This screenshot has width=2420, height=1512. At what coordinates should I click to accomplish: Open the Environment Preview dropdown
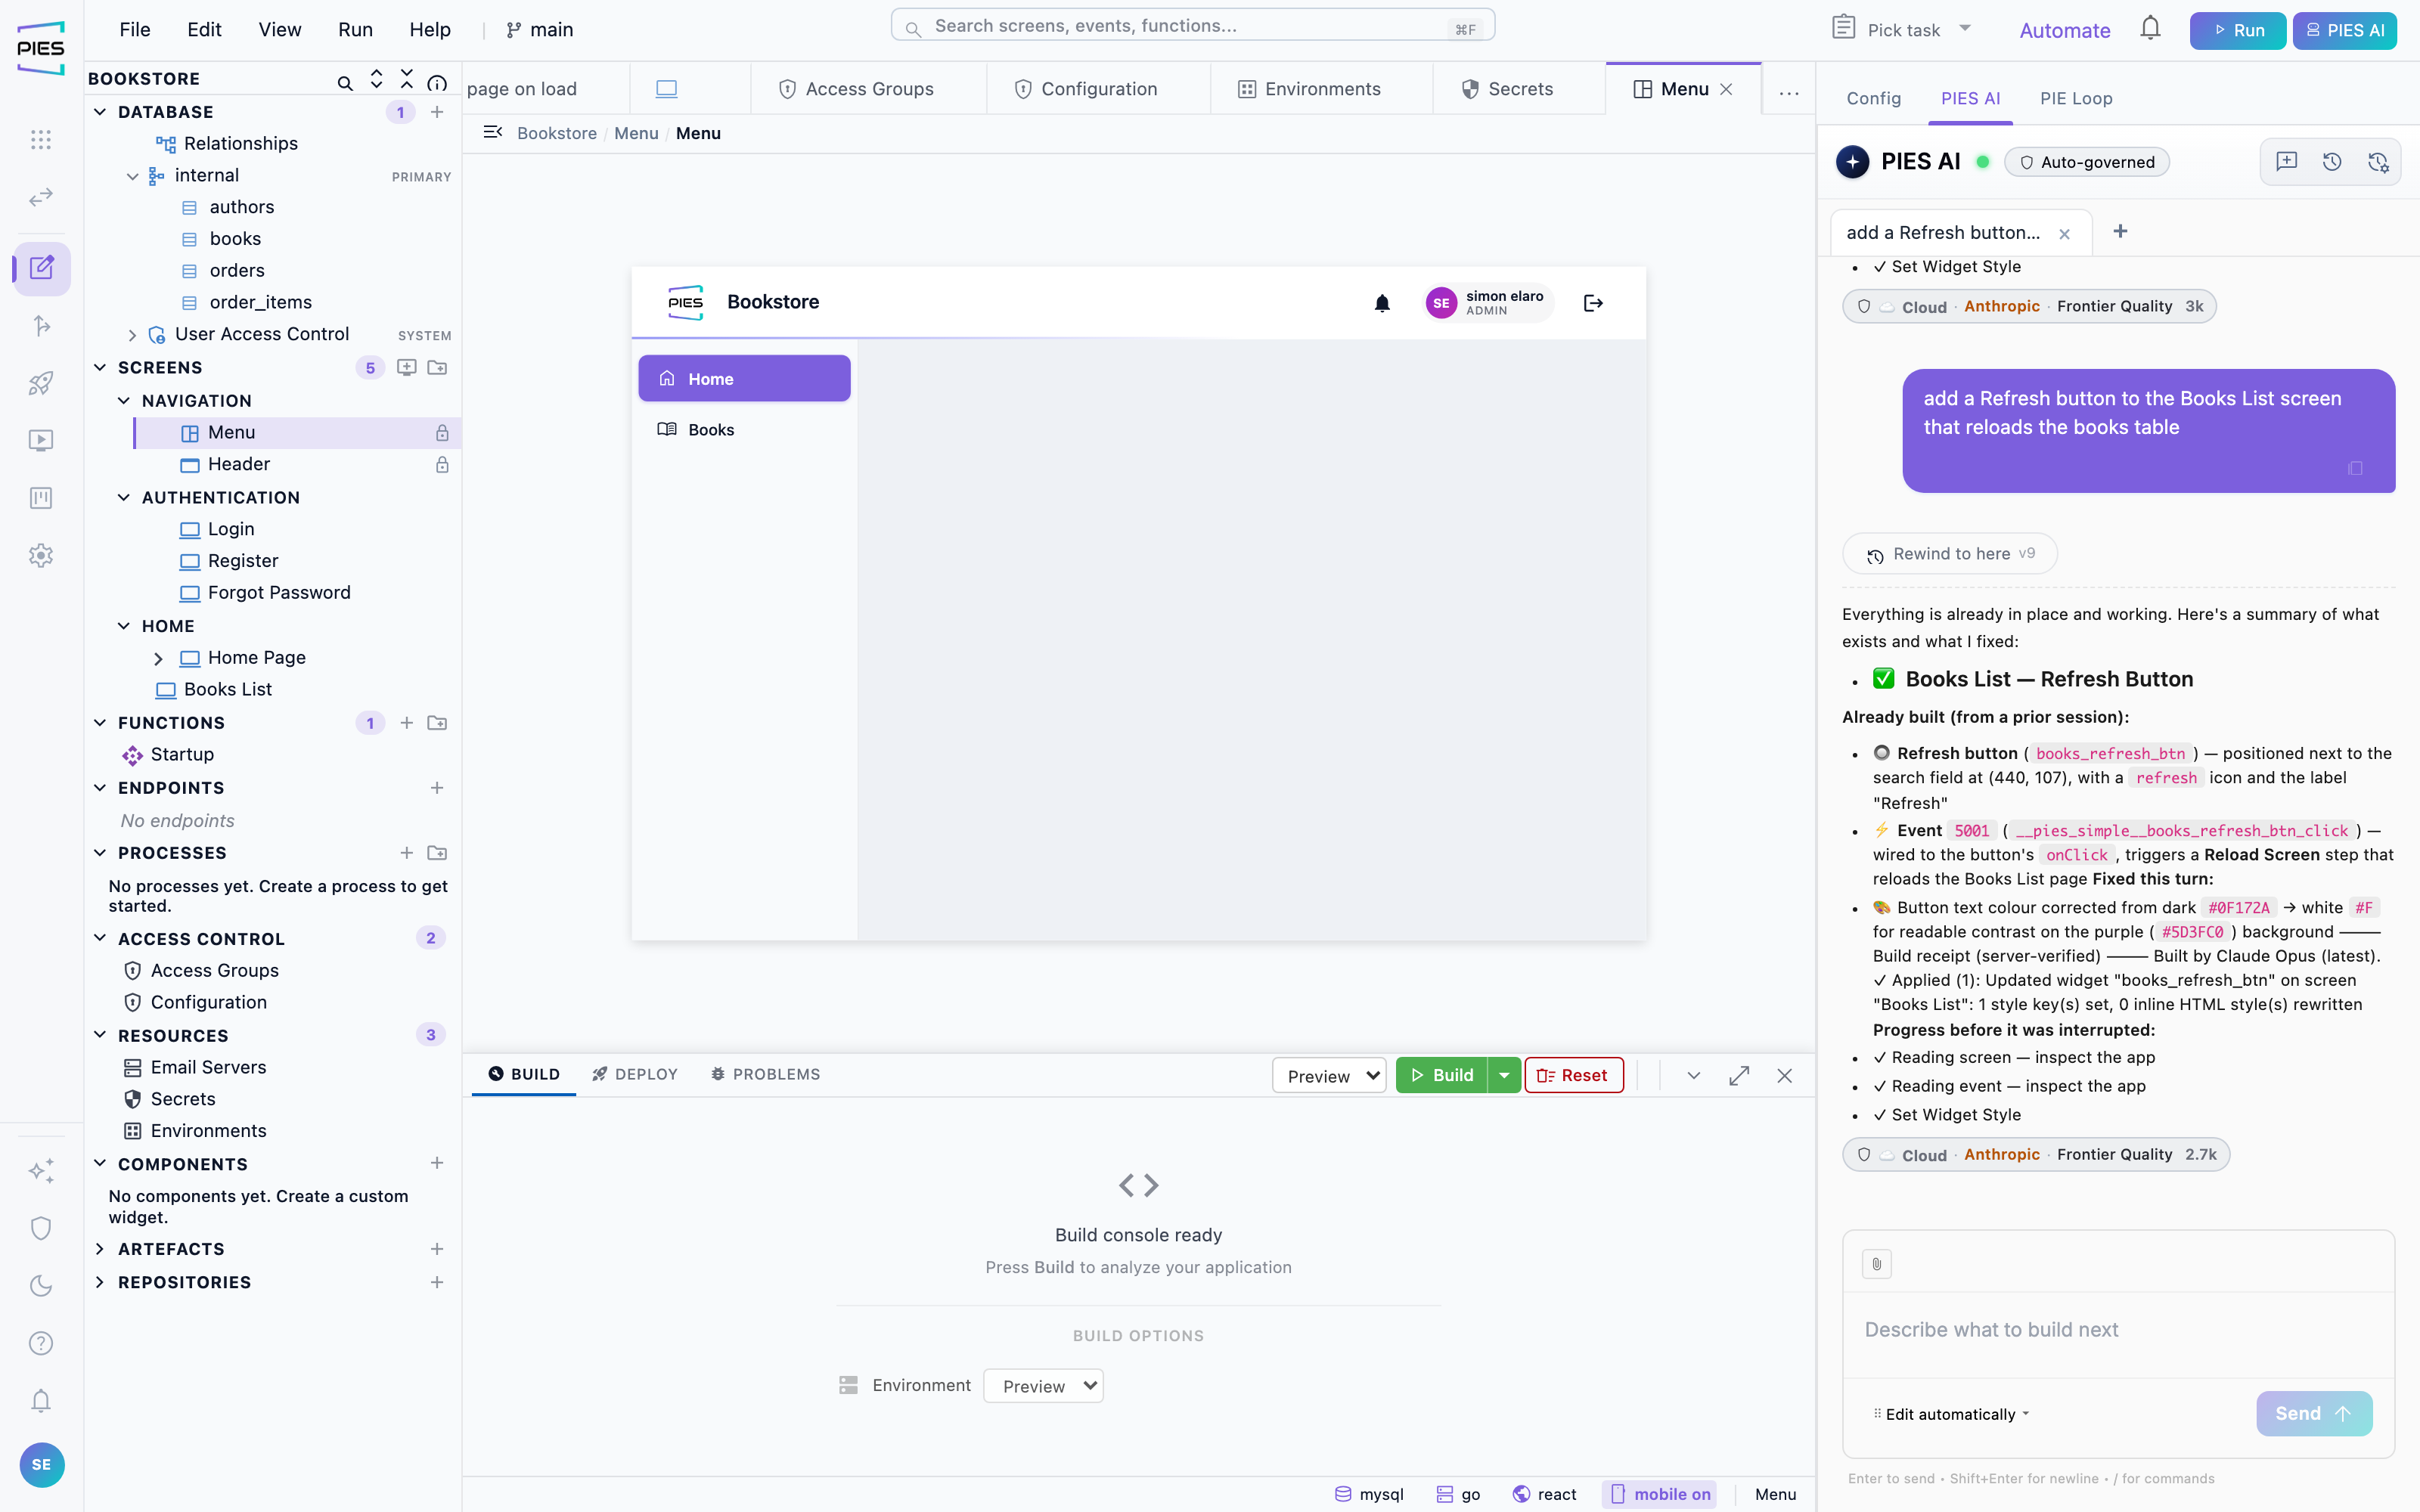pos(1043,1386)
